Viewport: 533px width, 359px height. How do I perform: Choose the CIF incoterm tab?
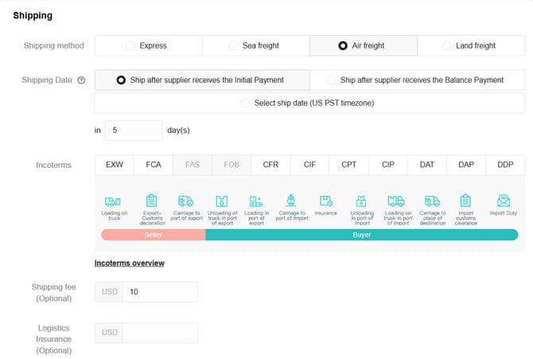pyautogui.click(x=309, y=165)
